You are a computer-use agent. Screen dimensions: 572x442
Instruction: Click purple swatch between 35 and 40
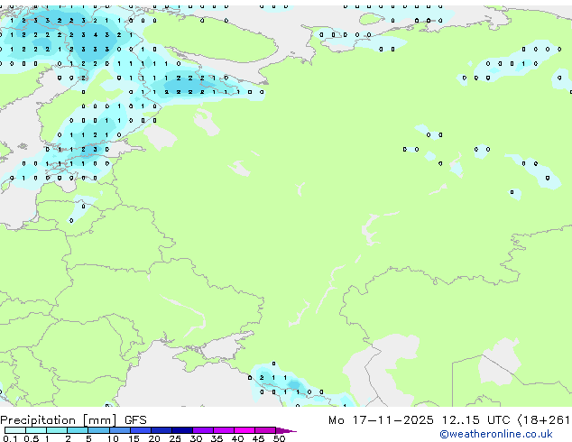click(224, 430)
